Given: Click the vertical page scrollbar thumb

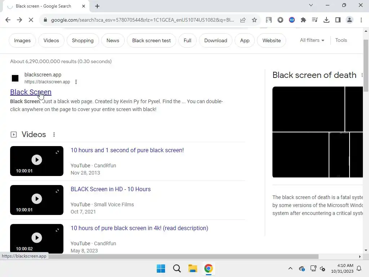Looking at the screenshot, I should coord(366,66).
